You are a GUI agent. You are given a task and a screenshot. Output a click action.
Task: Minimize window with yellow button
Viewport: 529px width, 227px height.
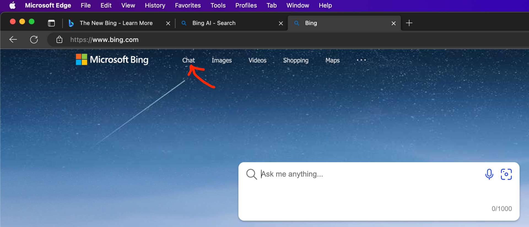(22, 21)
